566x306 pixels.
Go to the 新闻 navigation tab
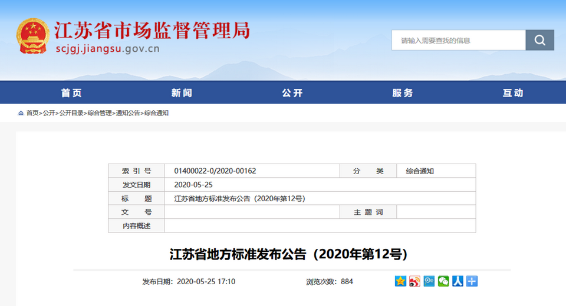182,93
